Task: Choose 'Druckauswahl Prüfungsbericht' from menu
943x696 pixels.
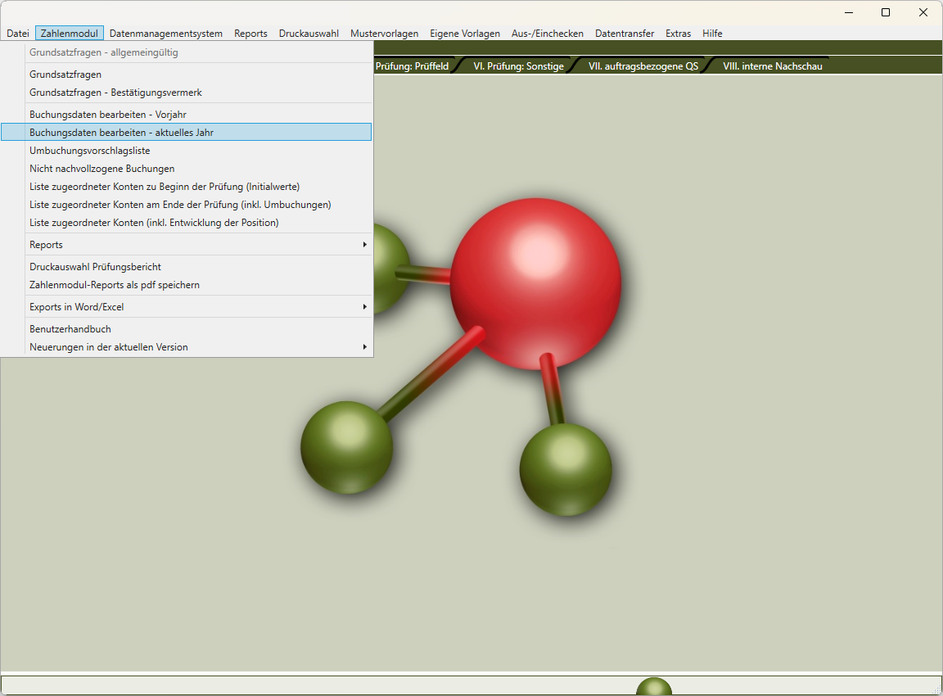Action: pyautogui.click(x=95, y=266)
